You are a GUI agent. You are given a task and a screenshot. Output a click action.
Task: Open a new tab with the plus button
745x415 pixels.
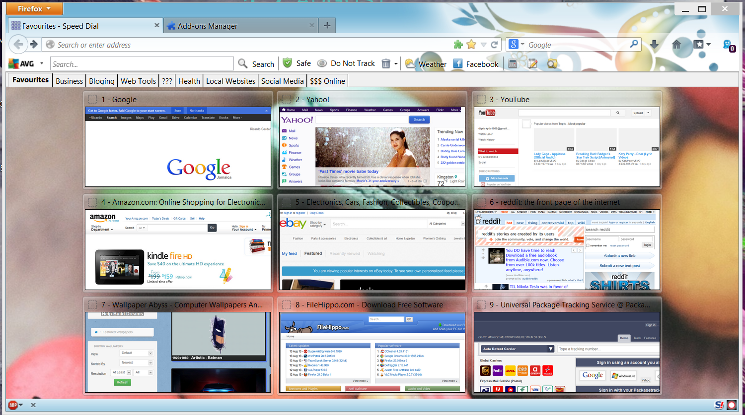[327, 25]
